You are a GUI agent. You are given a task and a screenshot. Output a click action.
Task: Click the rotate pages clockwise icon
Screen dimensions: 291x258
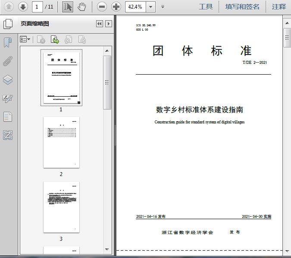[82, 40]
